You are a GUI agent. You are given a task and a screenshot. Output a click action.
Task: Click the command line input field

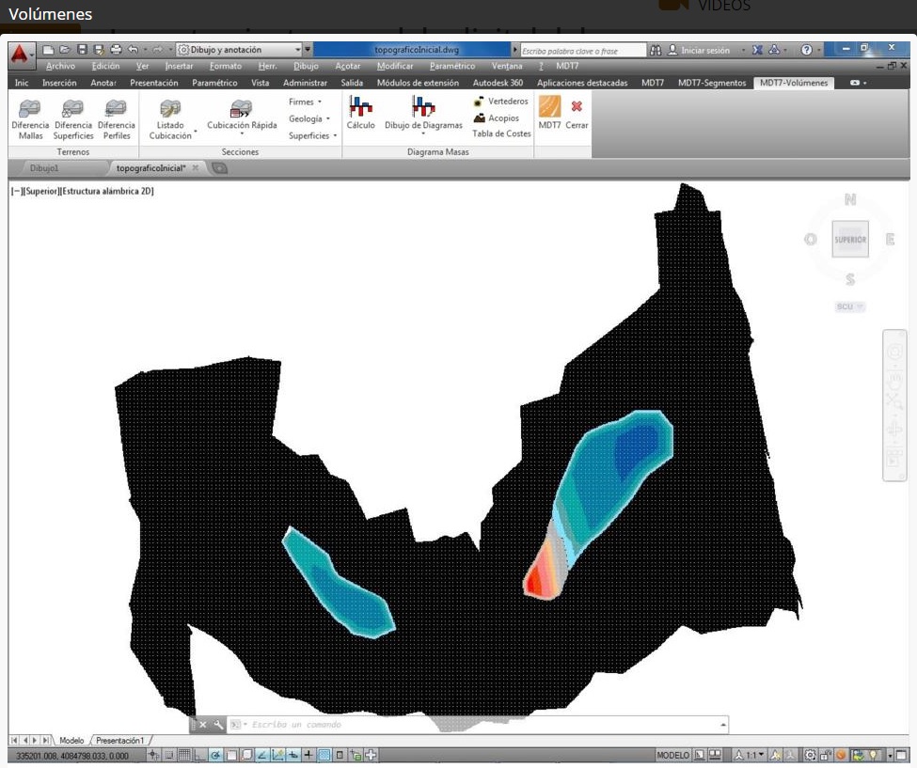480,725
